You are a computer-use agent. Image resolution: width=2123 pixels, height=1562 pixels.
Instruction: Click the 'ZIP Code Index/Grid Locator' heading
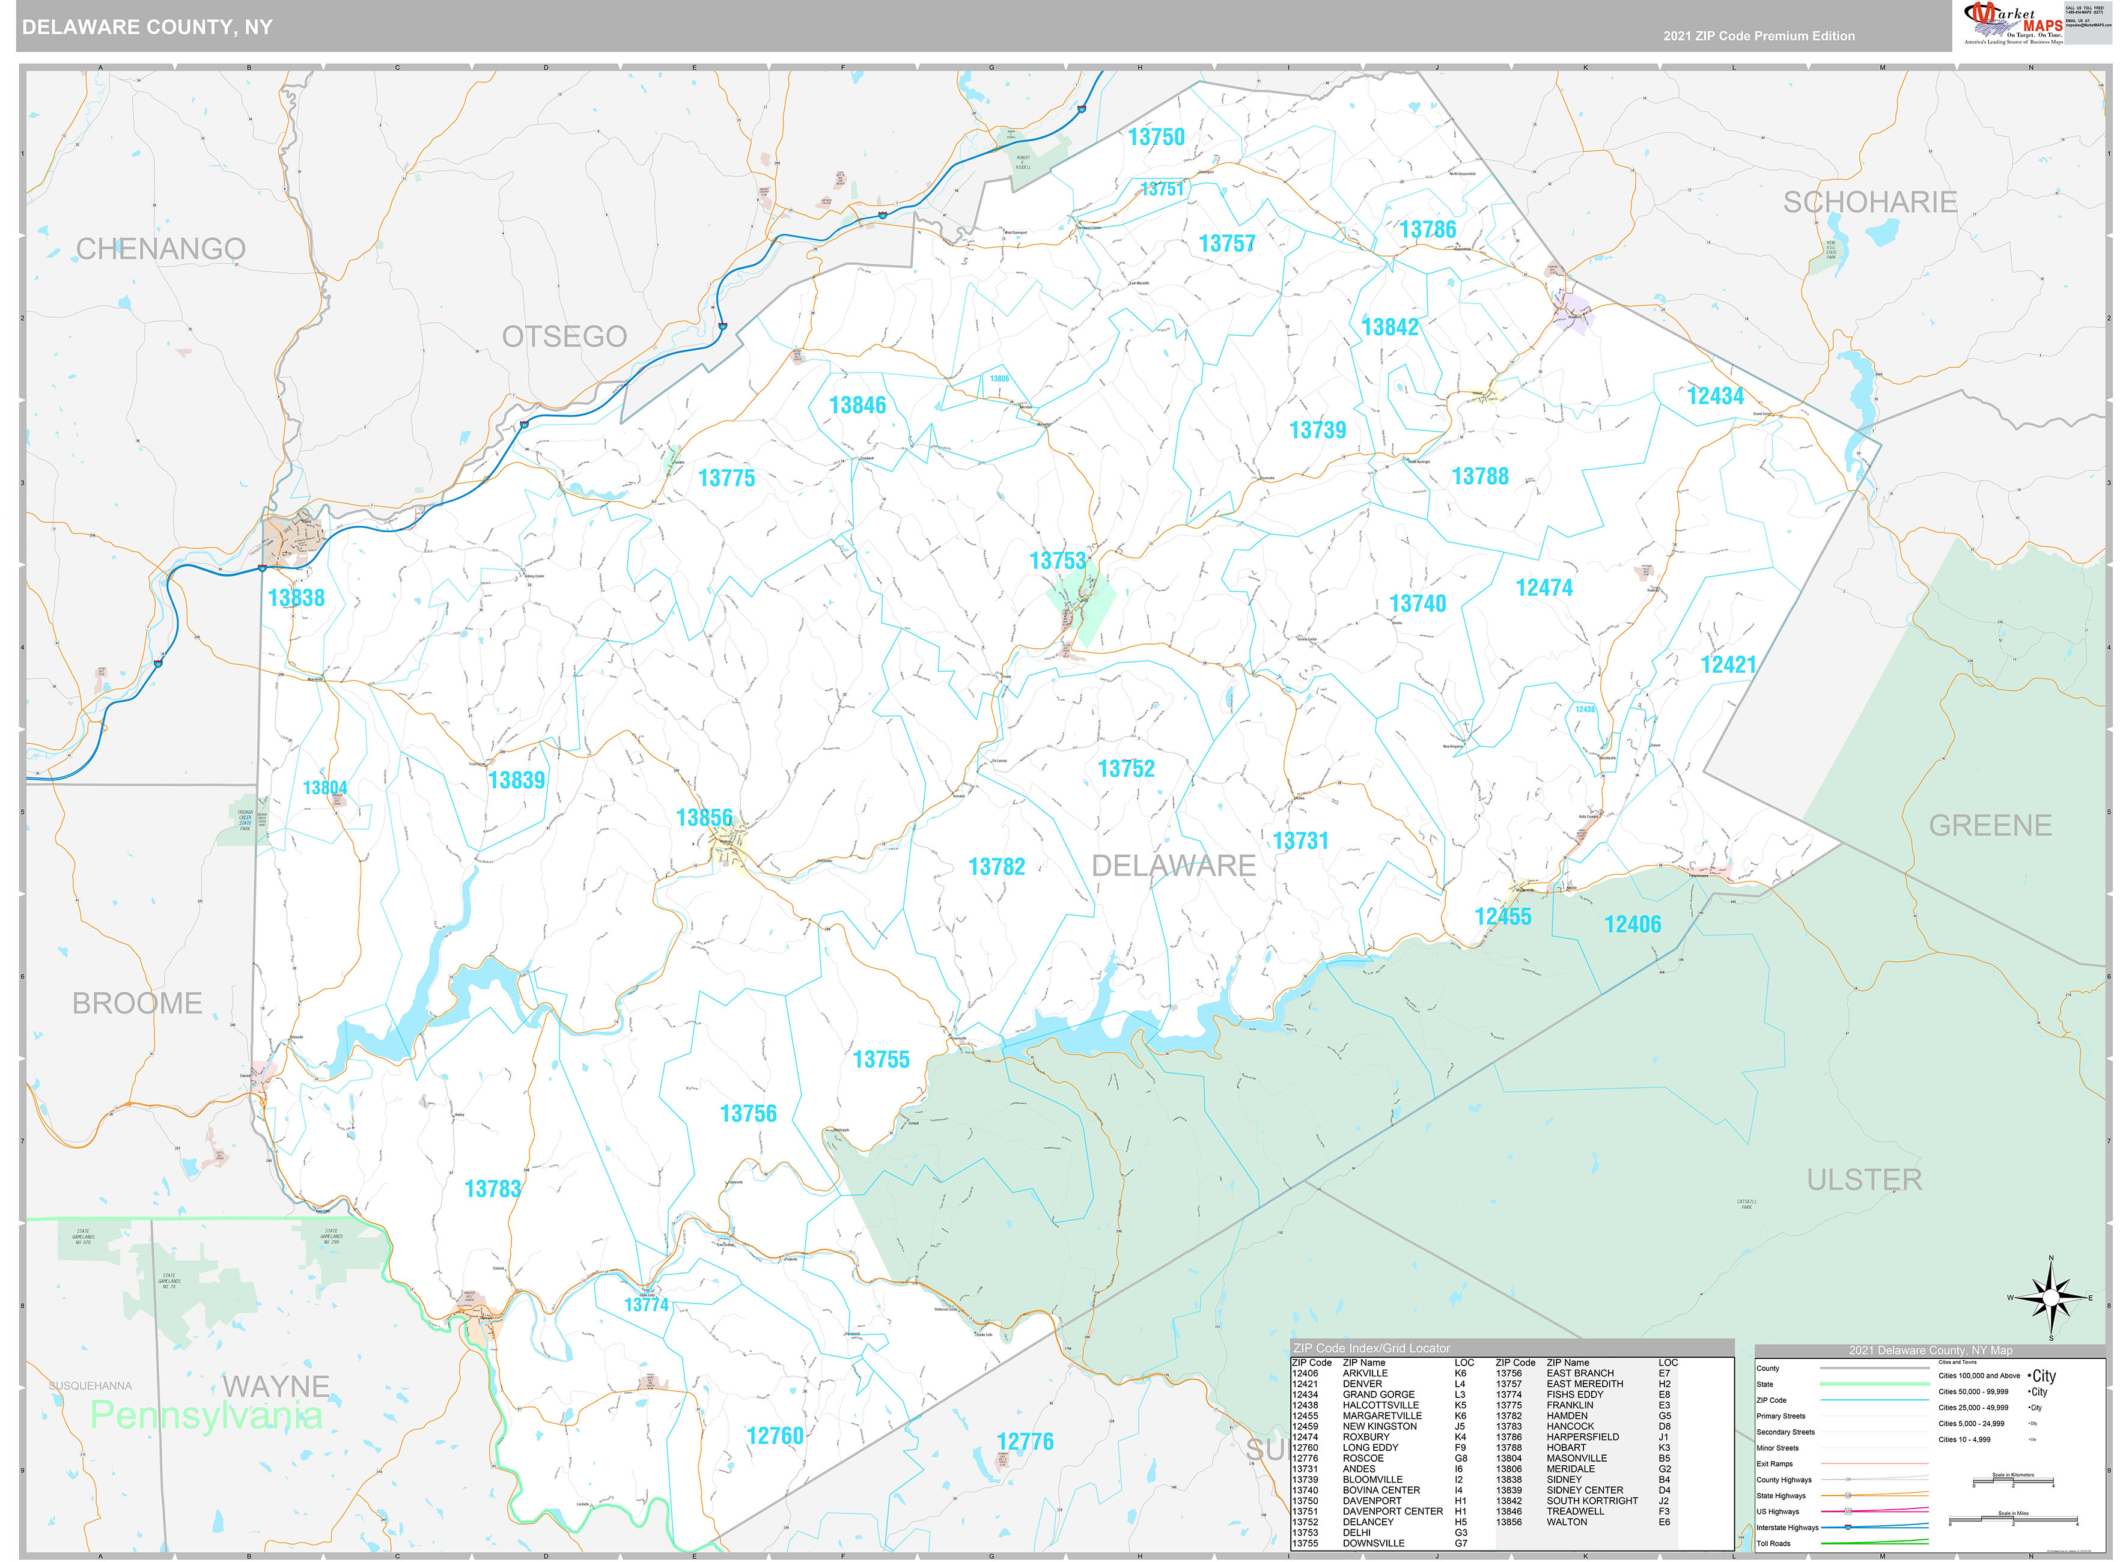[x=1371, y=1348]
